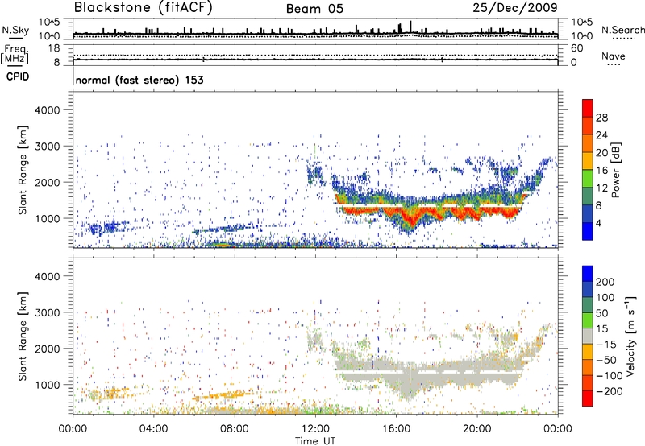This screenshot has width=645, height=446.
Task: Click the Time UT axis label
Action: (315, 441)
